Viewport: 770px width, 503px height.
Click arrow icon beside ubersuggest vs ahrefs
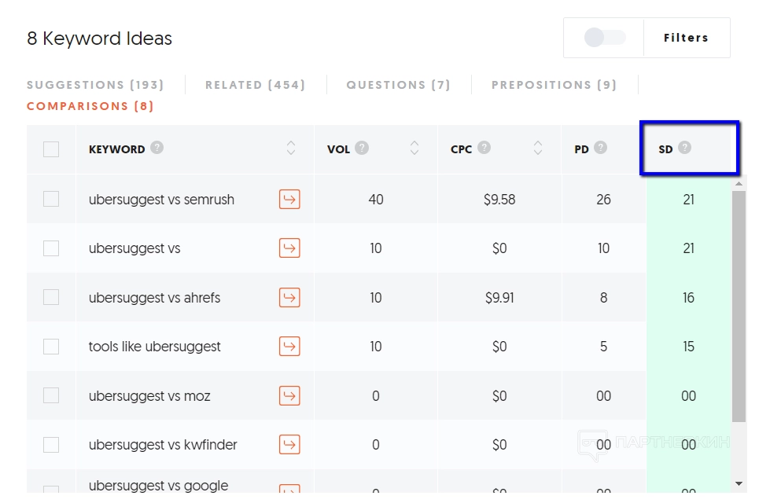click(x=289, y=298)
